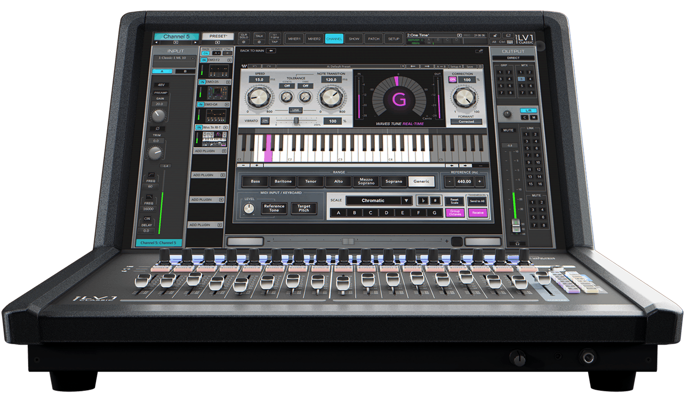This screenshot has height=417, width=685.
Task: Increase reference Hz with plus button
Action: tap(480, 182)
